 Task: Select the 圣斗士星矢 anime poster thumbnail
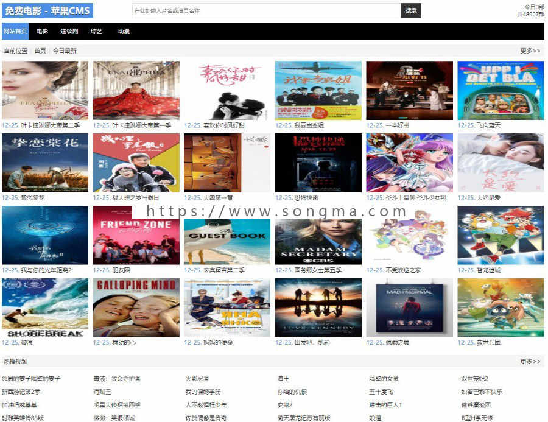click(x=410, y=163)
